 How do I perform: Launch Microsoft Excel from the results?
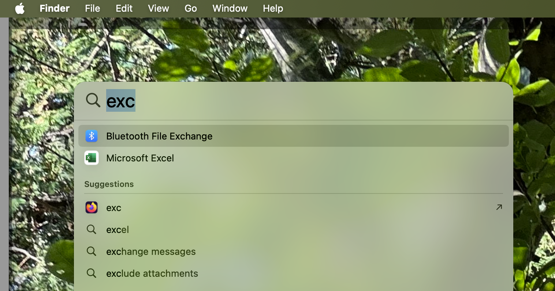pyautogui.click(x=140, y=158)
